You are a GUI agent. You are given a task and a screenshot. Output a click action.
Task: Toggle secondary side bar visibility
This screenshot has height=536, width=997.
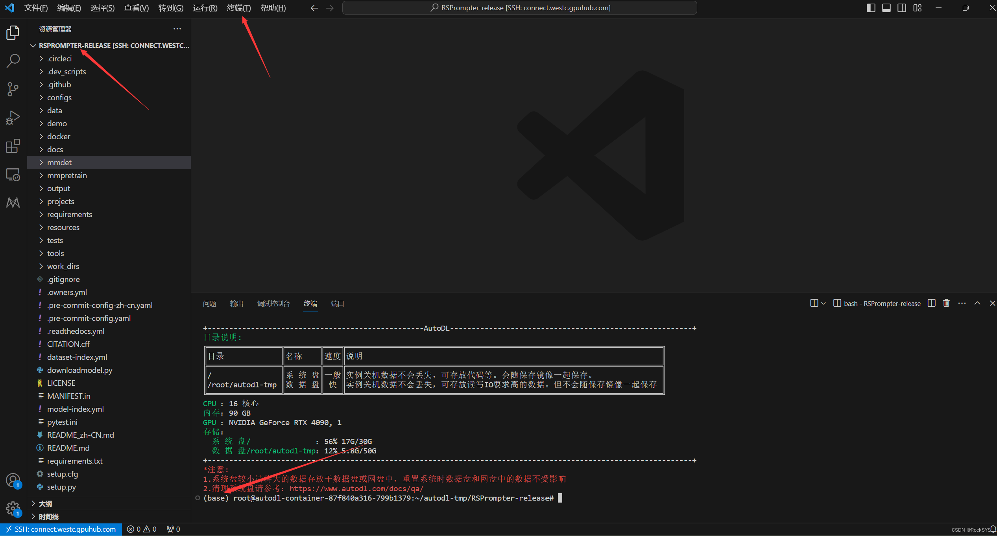click(x=902, y=8)
